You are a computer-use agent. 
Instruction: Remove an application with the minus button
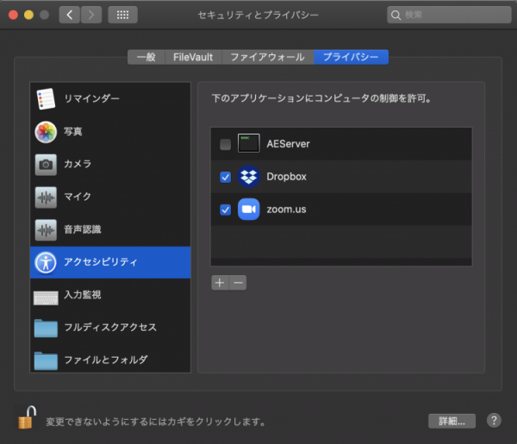[238, 283]
